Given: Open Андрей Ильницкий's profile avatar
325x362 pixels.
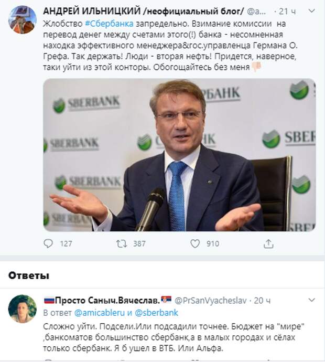Looking at the screenshot, I should (22, 20).
